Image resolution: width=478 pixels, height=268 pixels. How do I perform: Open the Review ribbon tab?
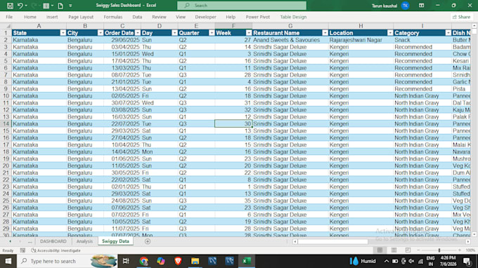[x=159, y=17]
